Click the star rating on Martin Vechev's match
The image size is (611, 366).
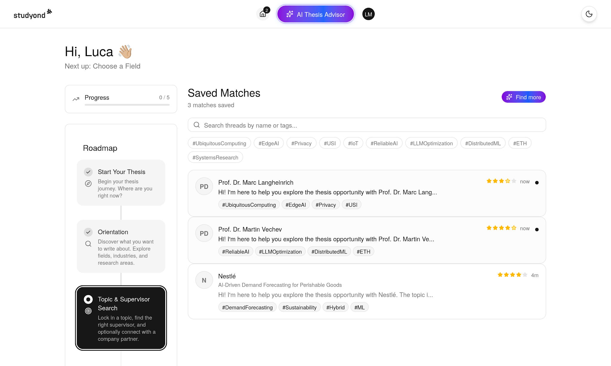point(501,228)
